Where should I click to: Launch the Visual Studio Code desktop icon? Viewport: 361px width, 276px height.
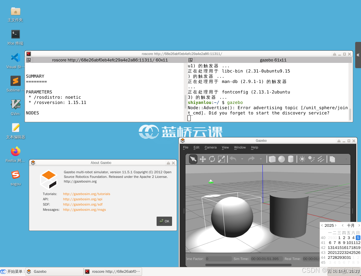15,61
